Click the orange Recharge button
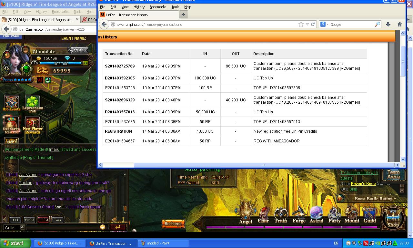The height and width of the screenshot is (248, 413). pyautogui.click(x=173, y=224)
